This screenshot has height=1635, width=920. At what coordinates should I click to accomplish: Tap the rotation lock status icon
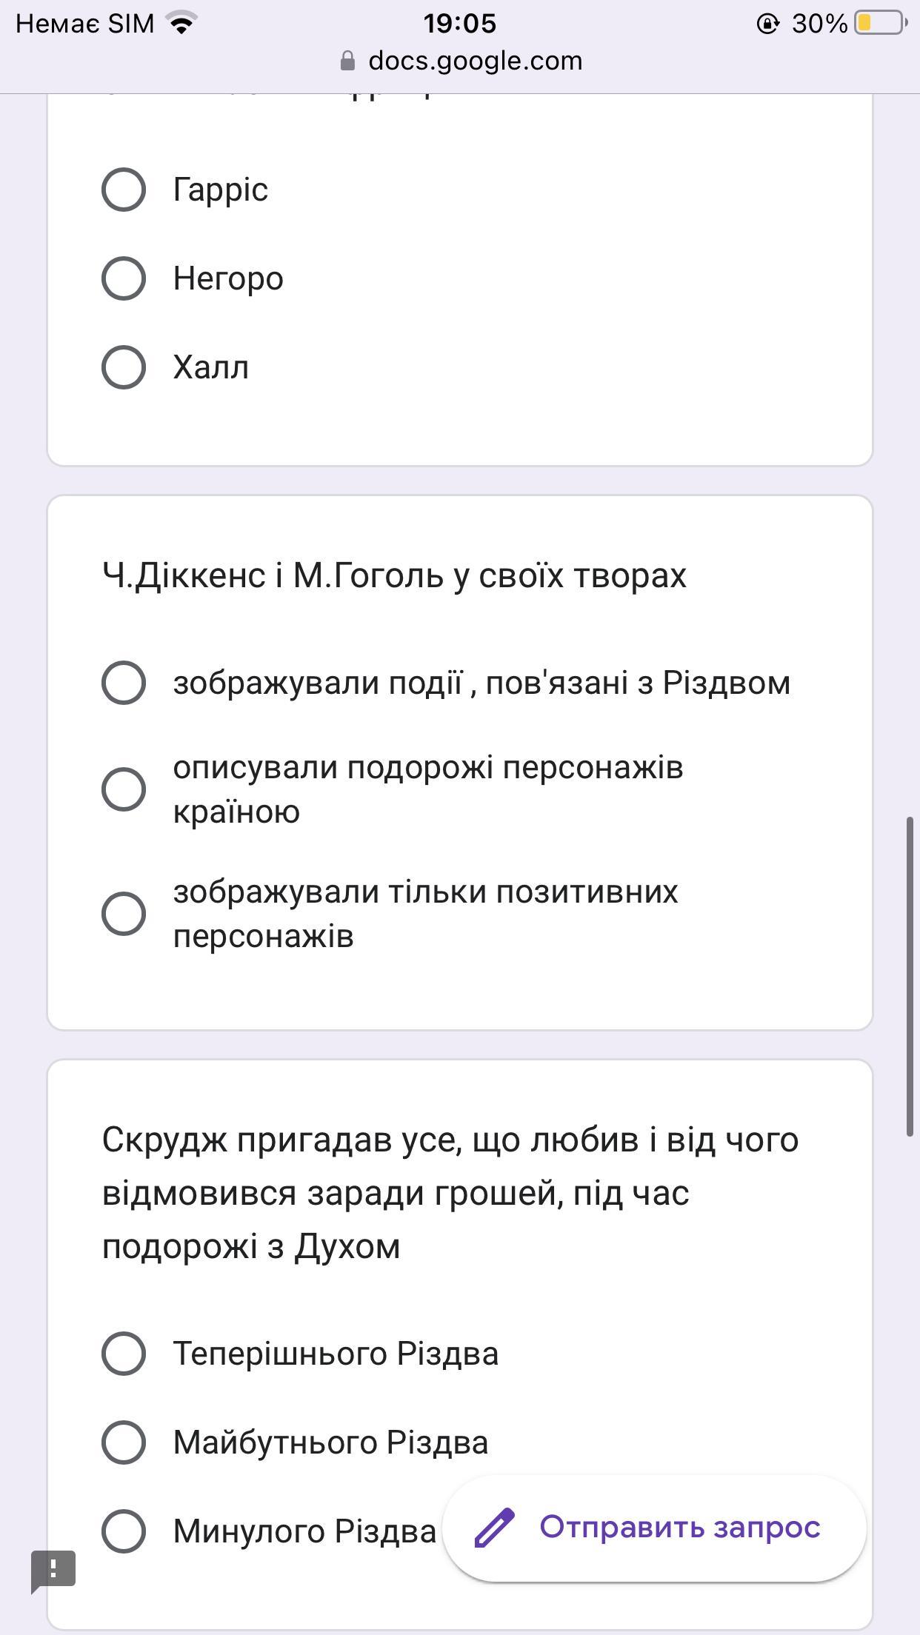(x=767, y=24)
